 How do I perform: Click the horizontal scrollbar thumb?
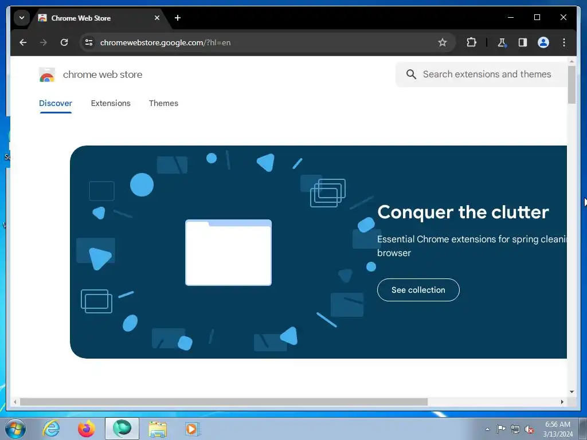224,402
